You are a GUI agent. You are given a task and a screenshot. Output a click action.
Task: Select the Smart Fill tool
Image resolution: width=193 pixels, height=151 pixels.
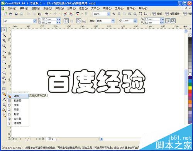tap(4, 56)
